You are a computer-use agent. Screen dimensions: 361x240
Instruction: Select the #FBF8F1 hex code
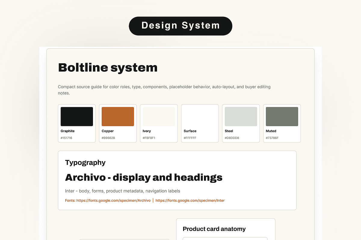[149, 138]
